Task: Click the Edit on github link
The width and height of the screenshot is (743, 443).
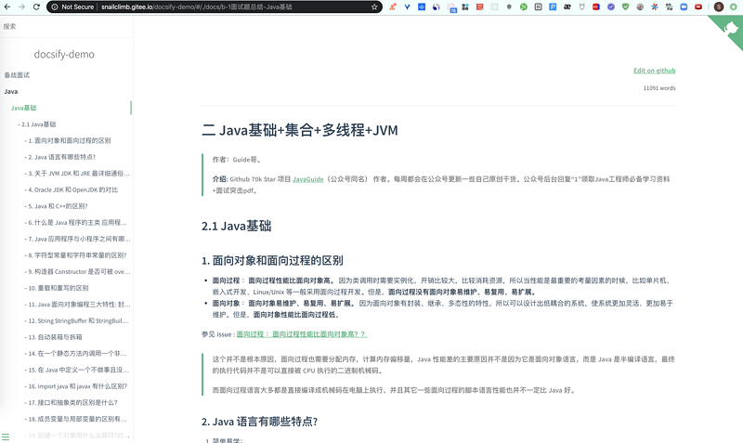Action: point(655,71)
